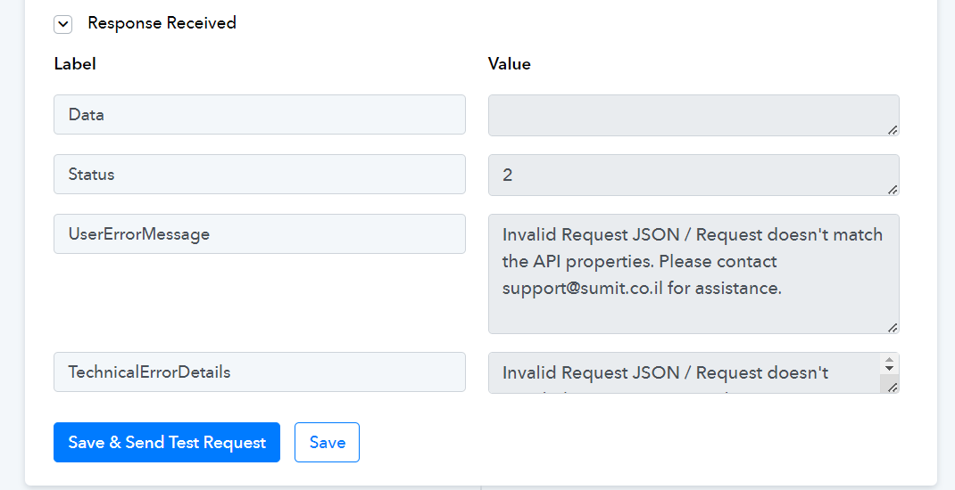
Task: Collapse the Response Received section chevron
Action: click(62, 24)
